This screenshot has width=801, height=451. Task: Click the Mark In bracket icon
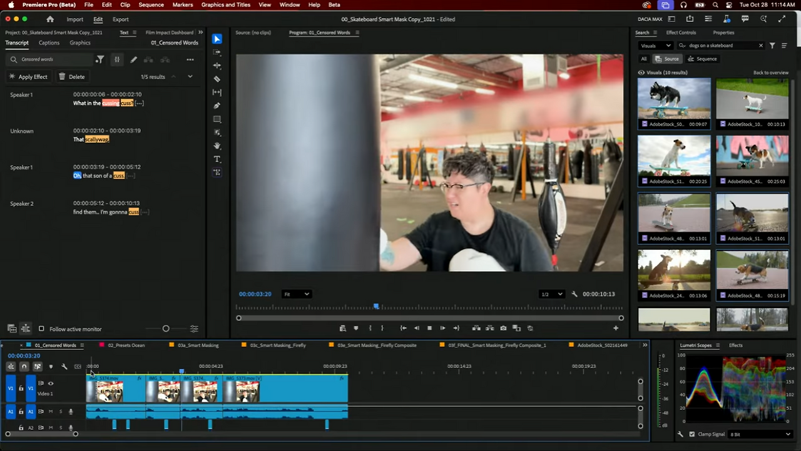point(370,328)
